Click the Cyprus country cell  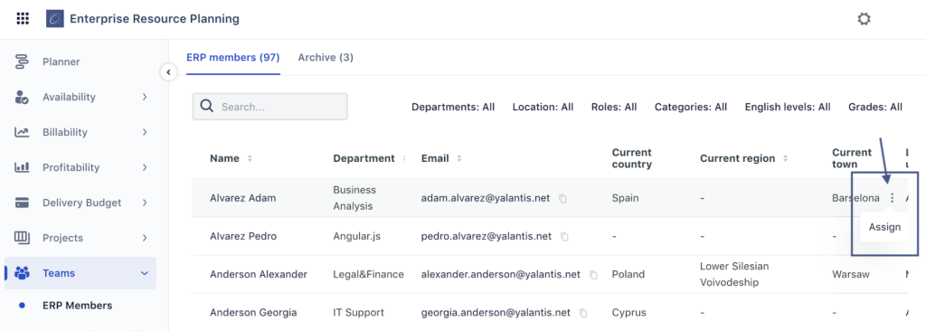(x=629, y=312)
